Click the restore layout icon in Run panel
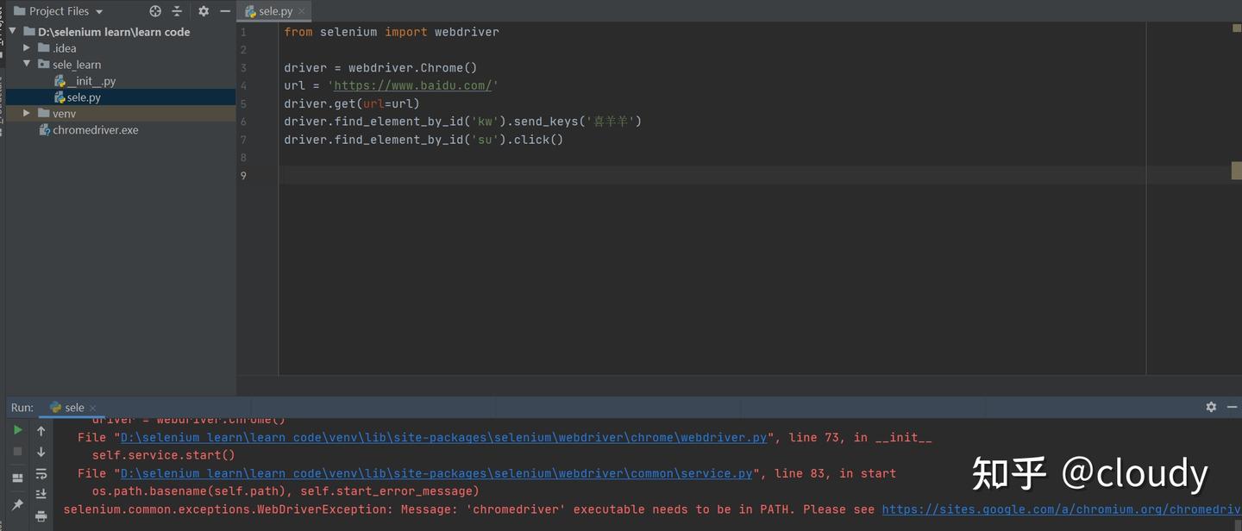The image size is (1242, 531). point(17,478)
